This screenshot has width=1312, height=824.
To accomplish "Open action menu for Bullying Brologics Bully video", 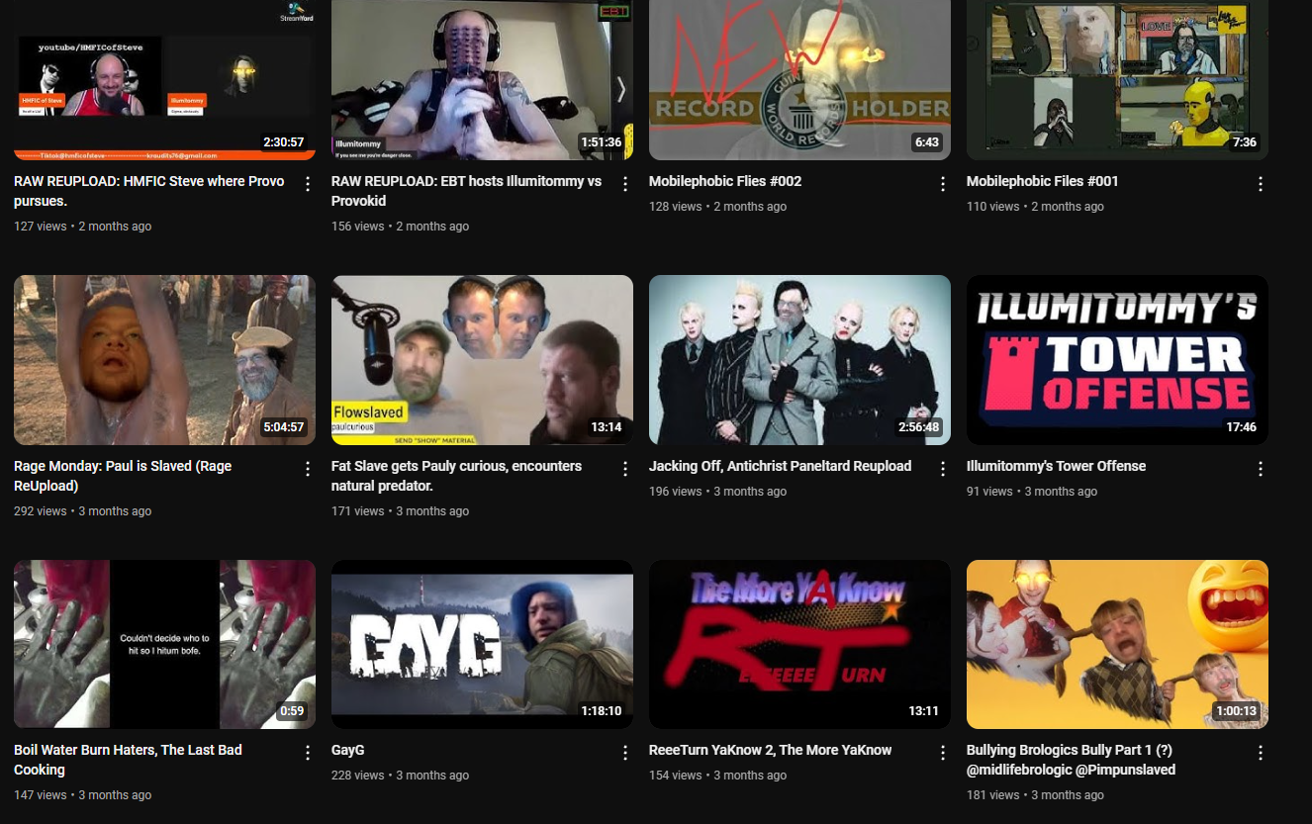I will click(x=1261, y=753).
